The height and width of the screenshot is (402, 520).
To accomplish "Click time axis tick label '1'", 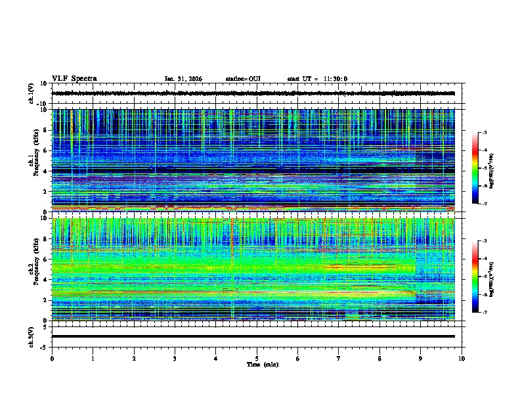I will click(93, 359).
